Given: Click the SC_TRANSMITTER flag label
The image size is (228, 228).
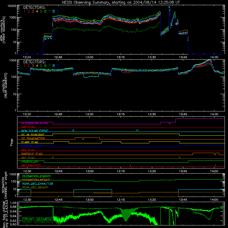Looking at the screenshot, I should click(33, 139).
